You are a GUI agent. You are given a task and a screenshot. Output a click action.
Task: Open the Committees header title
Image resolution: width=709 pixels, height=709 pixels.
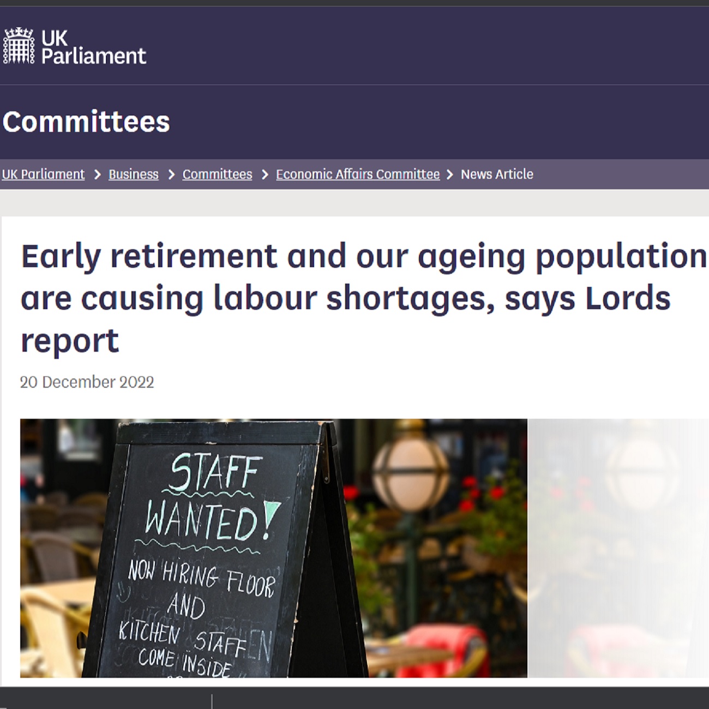point(86,121)
